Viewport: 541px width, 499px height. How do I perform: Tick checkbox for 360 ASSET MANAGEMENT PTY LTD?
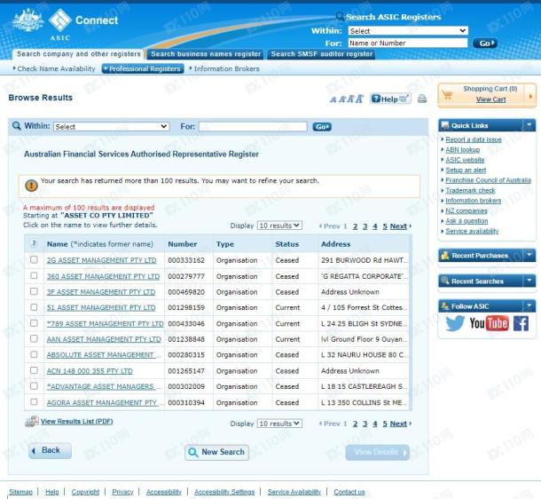(x=34, y=275)
